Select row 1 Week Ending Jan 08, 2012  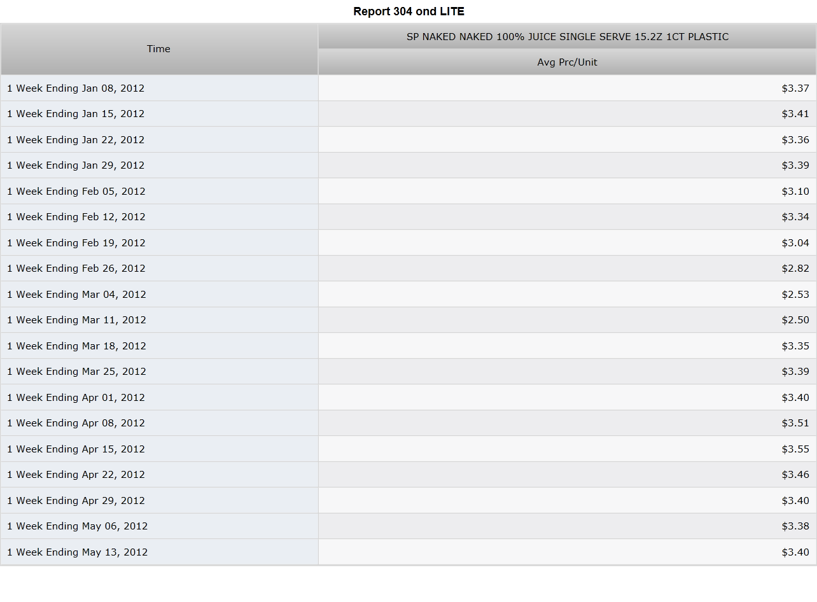pyautogui.click(x=408, y=88)
